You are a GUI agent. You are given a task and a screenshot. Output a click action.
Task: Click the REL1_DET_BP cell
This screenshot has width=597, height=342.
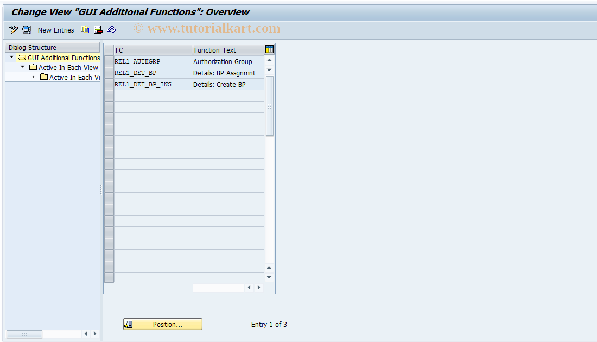(x=153, y=73)
